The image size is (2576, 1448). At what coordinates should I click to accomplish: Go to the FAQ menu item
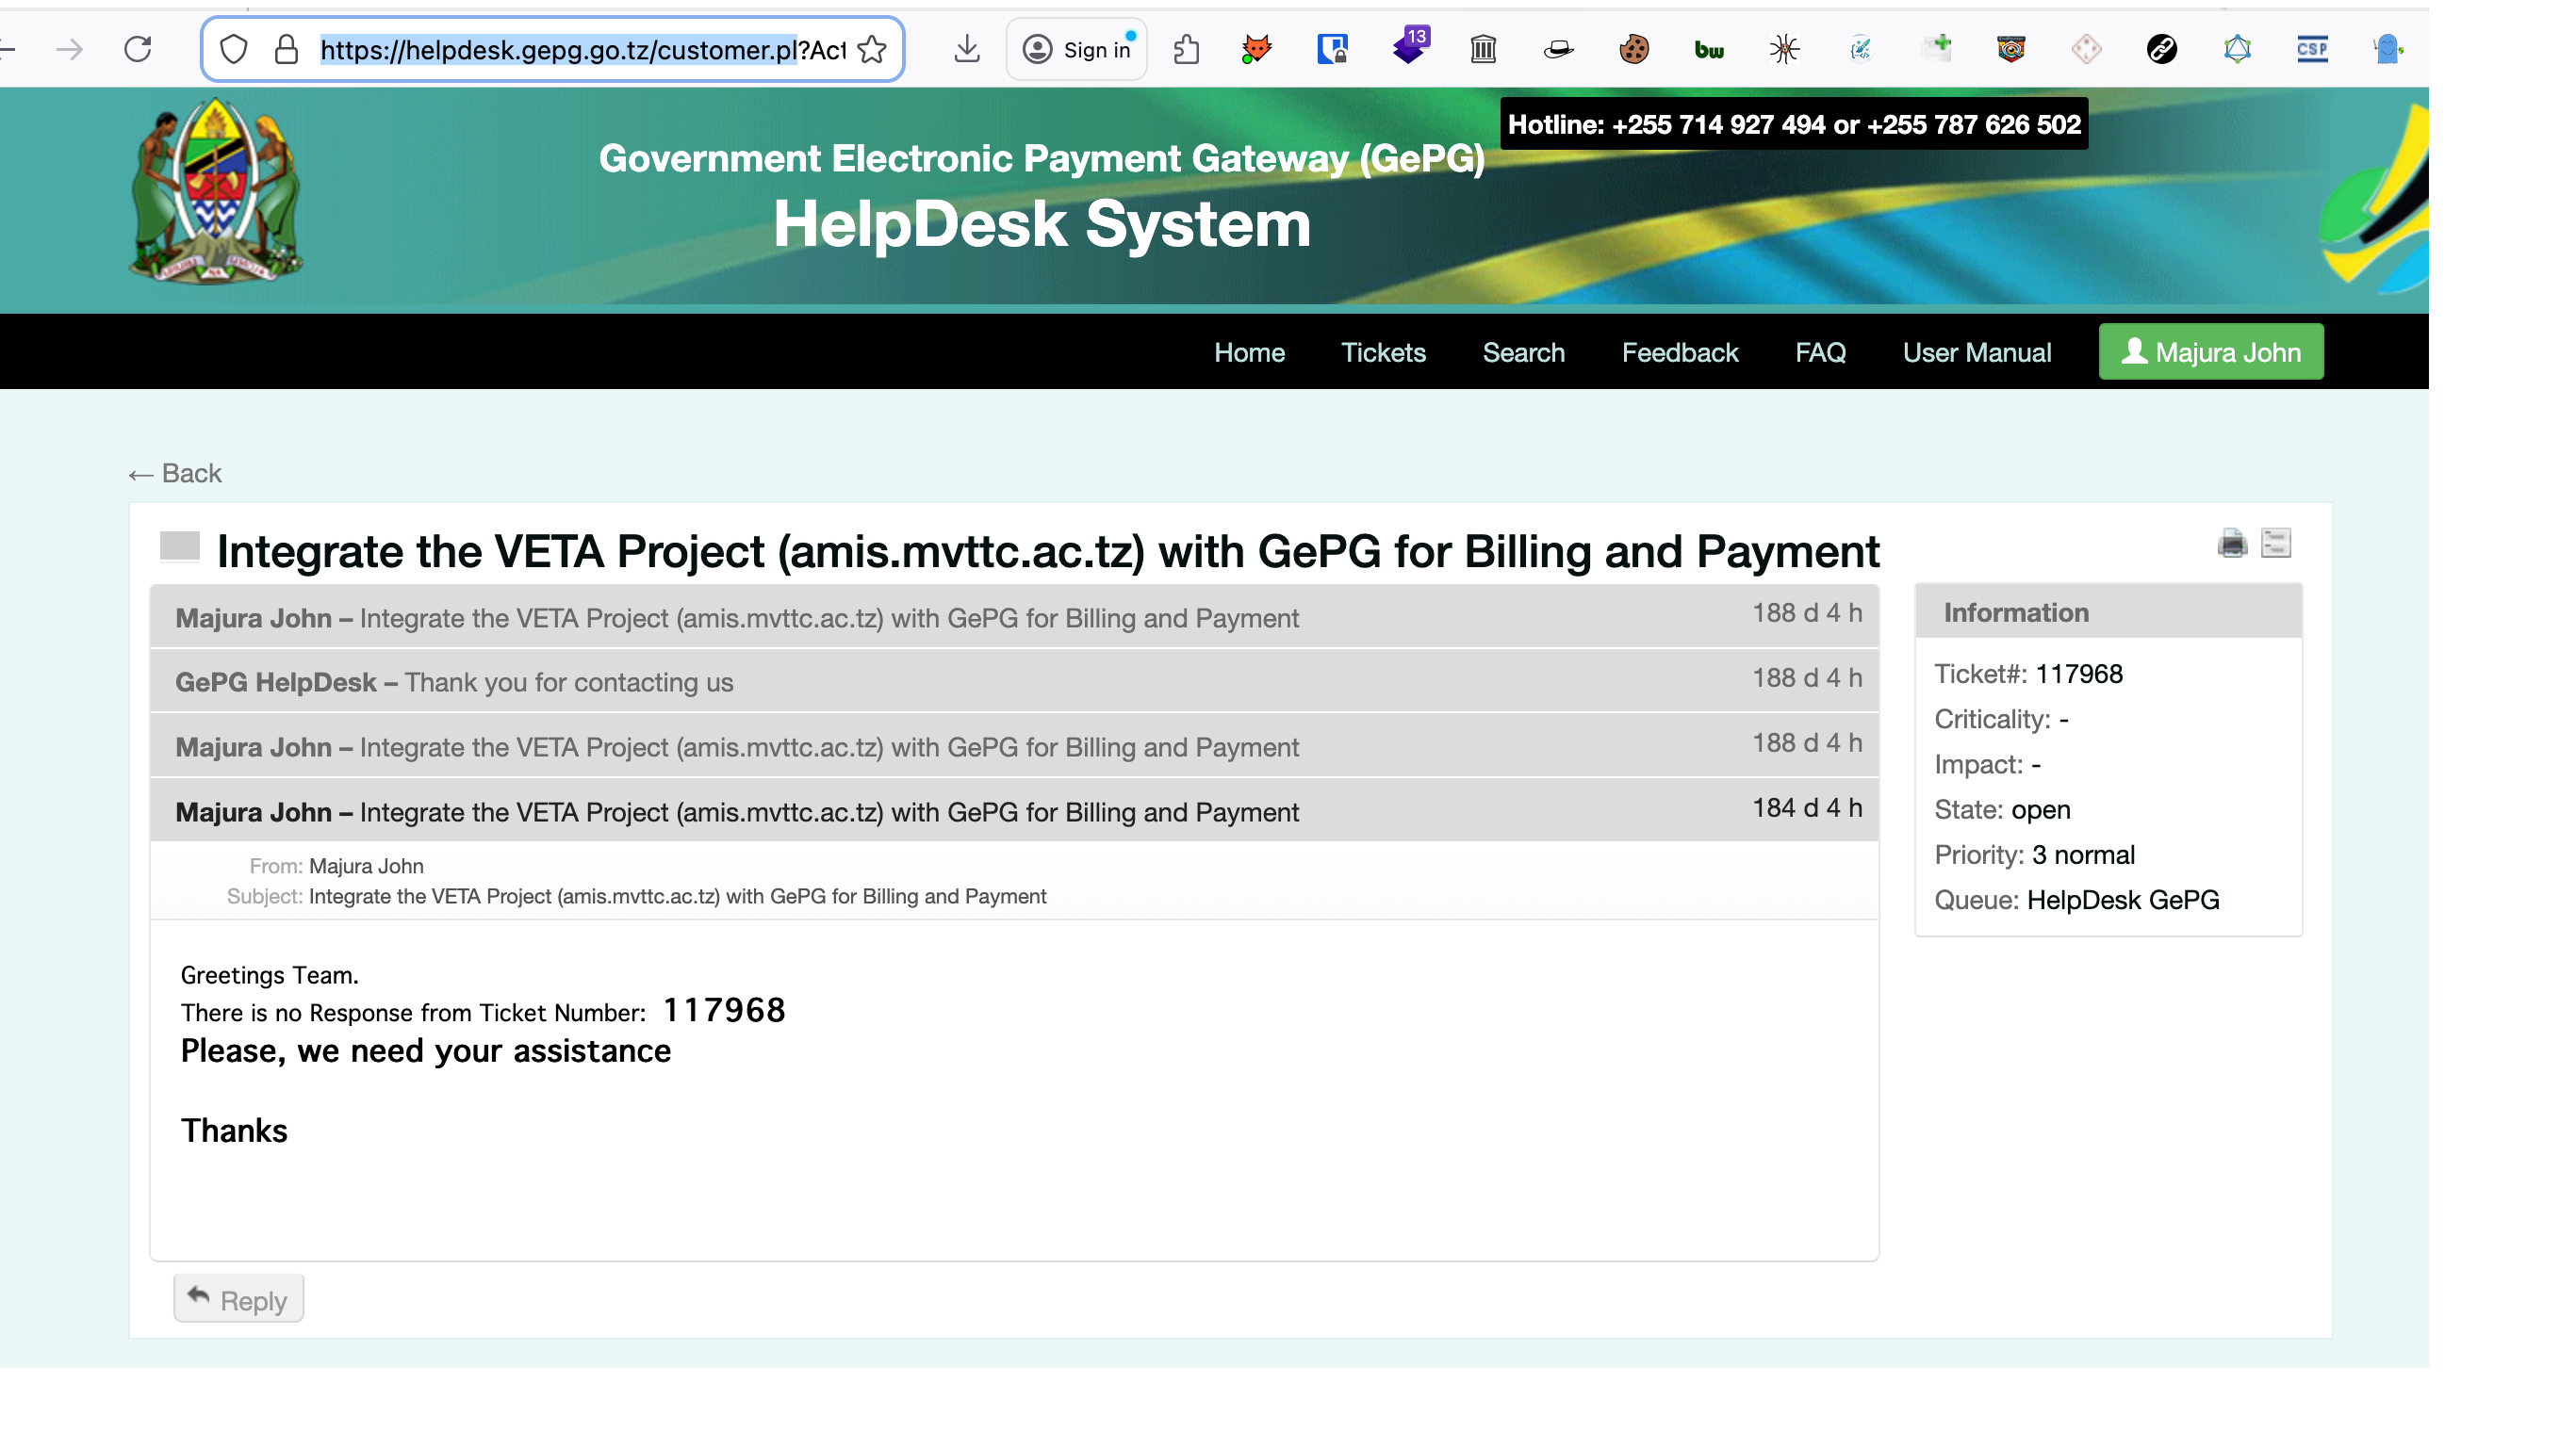click(x=1820, y=351)
